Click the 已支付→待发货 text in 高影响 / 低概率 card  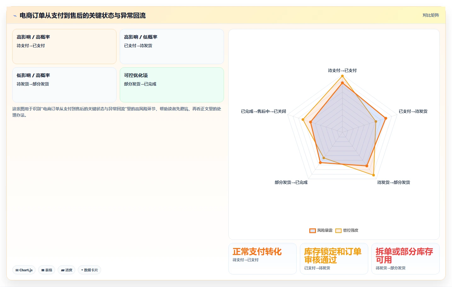pyautogui.click(x=138, y=46)
